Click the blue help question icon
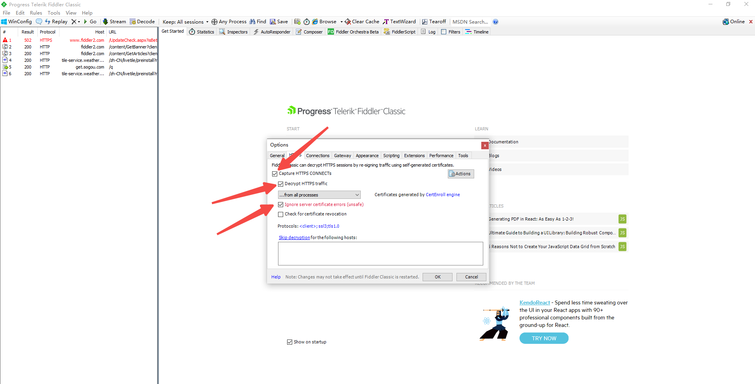The height and width of the screenshot is (384, 755). (495, 22)
